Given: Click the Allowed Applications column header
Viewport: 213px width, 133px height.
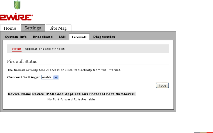Looking at the screenshot, I should click(69, 94).
